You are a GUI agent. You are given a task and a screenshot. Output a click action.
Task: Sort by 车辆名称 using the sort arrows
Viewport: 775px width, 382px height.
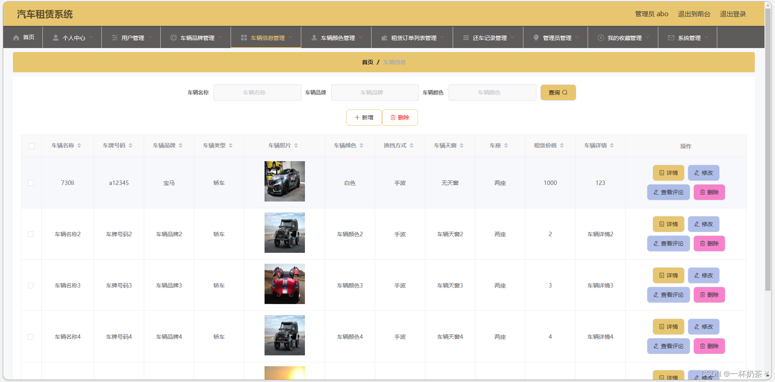(79, 145)
